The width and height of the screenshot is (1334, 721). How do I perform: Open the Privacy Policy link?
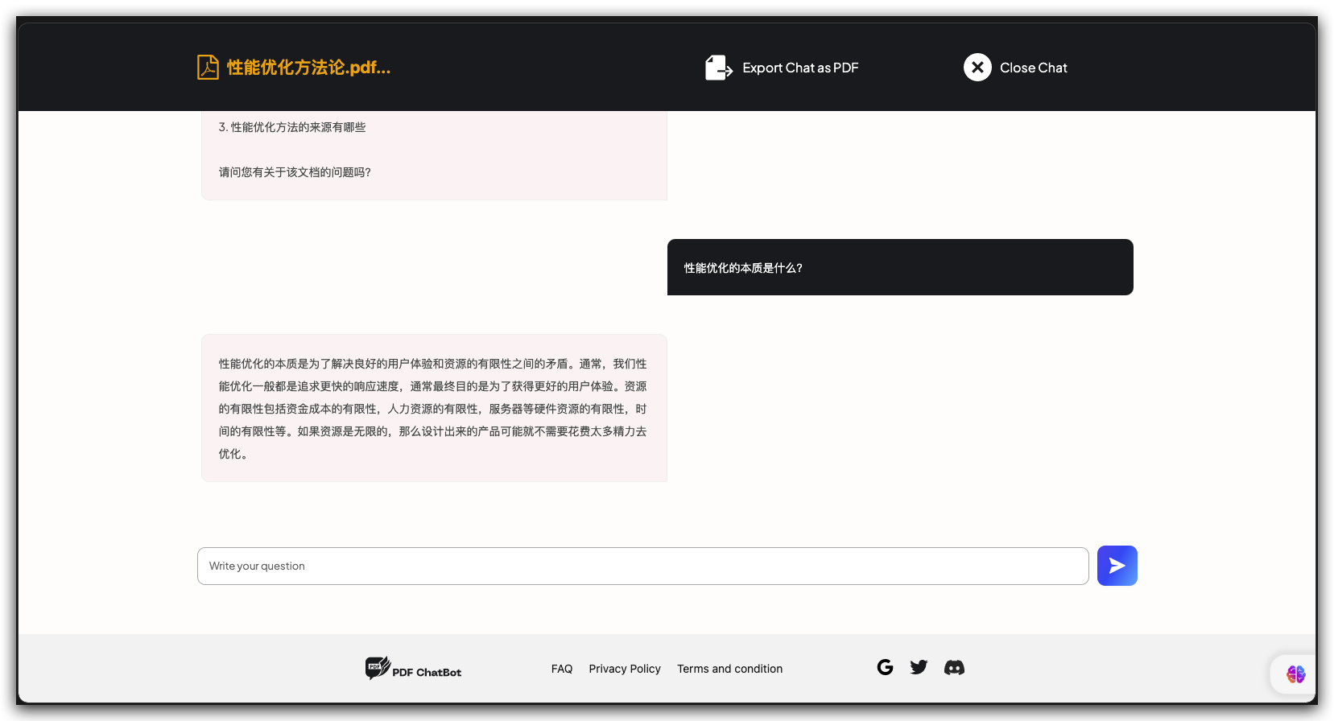pyautogui.click(x=625, y=669)
